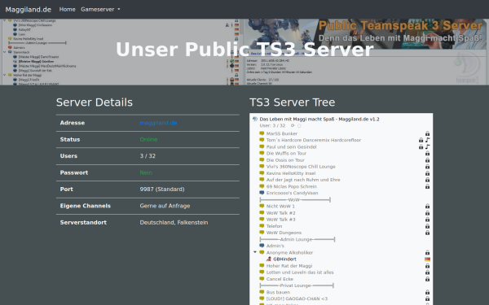The image size is (489, 305).
Task: Click the lock on [LOUD!] GAOGAO-CHAN <3
Action: 427,298
